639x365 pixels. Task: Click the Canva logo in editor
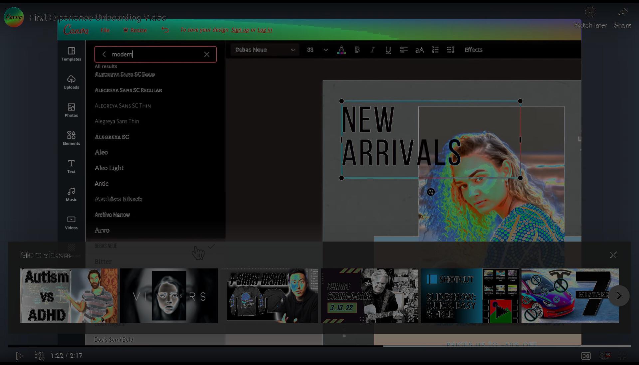click(76, 30)
